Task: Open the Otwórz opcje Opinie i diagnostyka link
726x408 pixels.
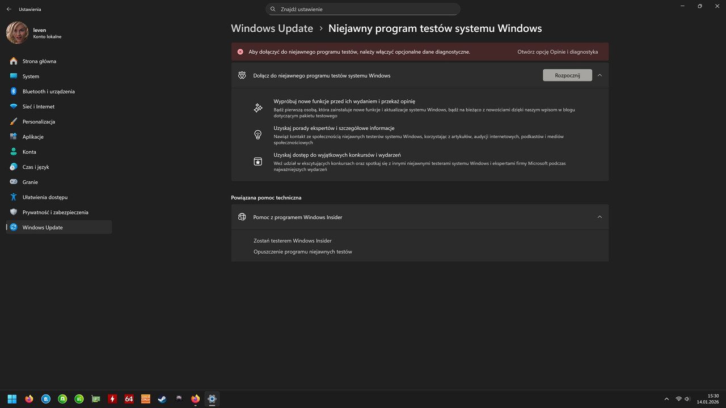Action: click(x=558, y=52)
